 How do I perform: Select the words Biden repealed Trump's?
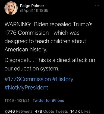pyautogui.click(x=63, y=24)
